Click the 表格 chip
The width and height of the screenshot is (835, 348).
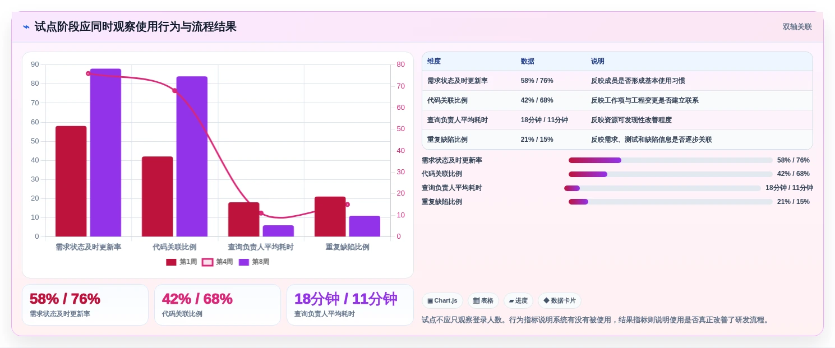[483, 300]
